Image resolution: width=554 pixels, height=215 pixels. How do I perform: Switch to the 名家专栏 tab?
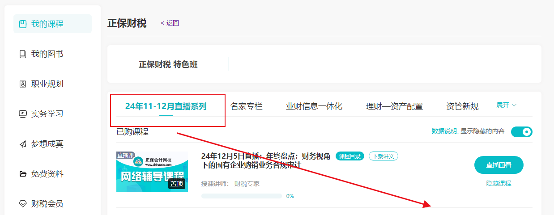[246, 106]
